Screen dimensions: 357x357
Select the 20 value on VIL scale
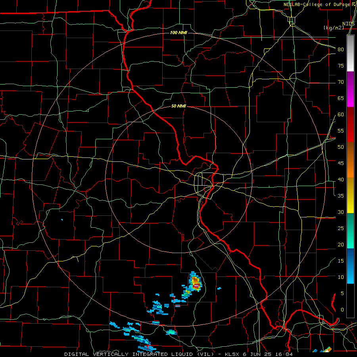coord(341,244)
